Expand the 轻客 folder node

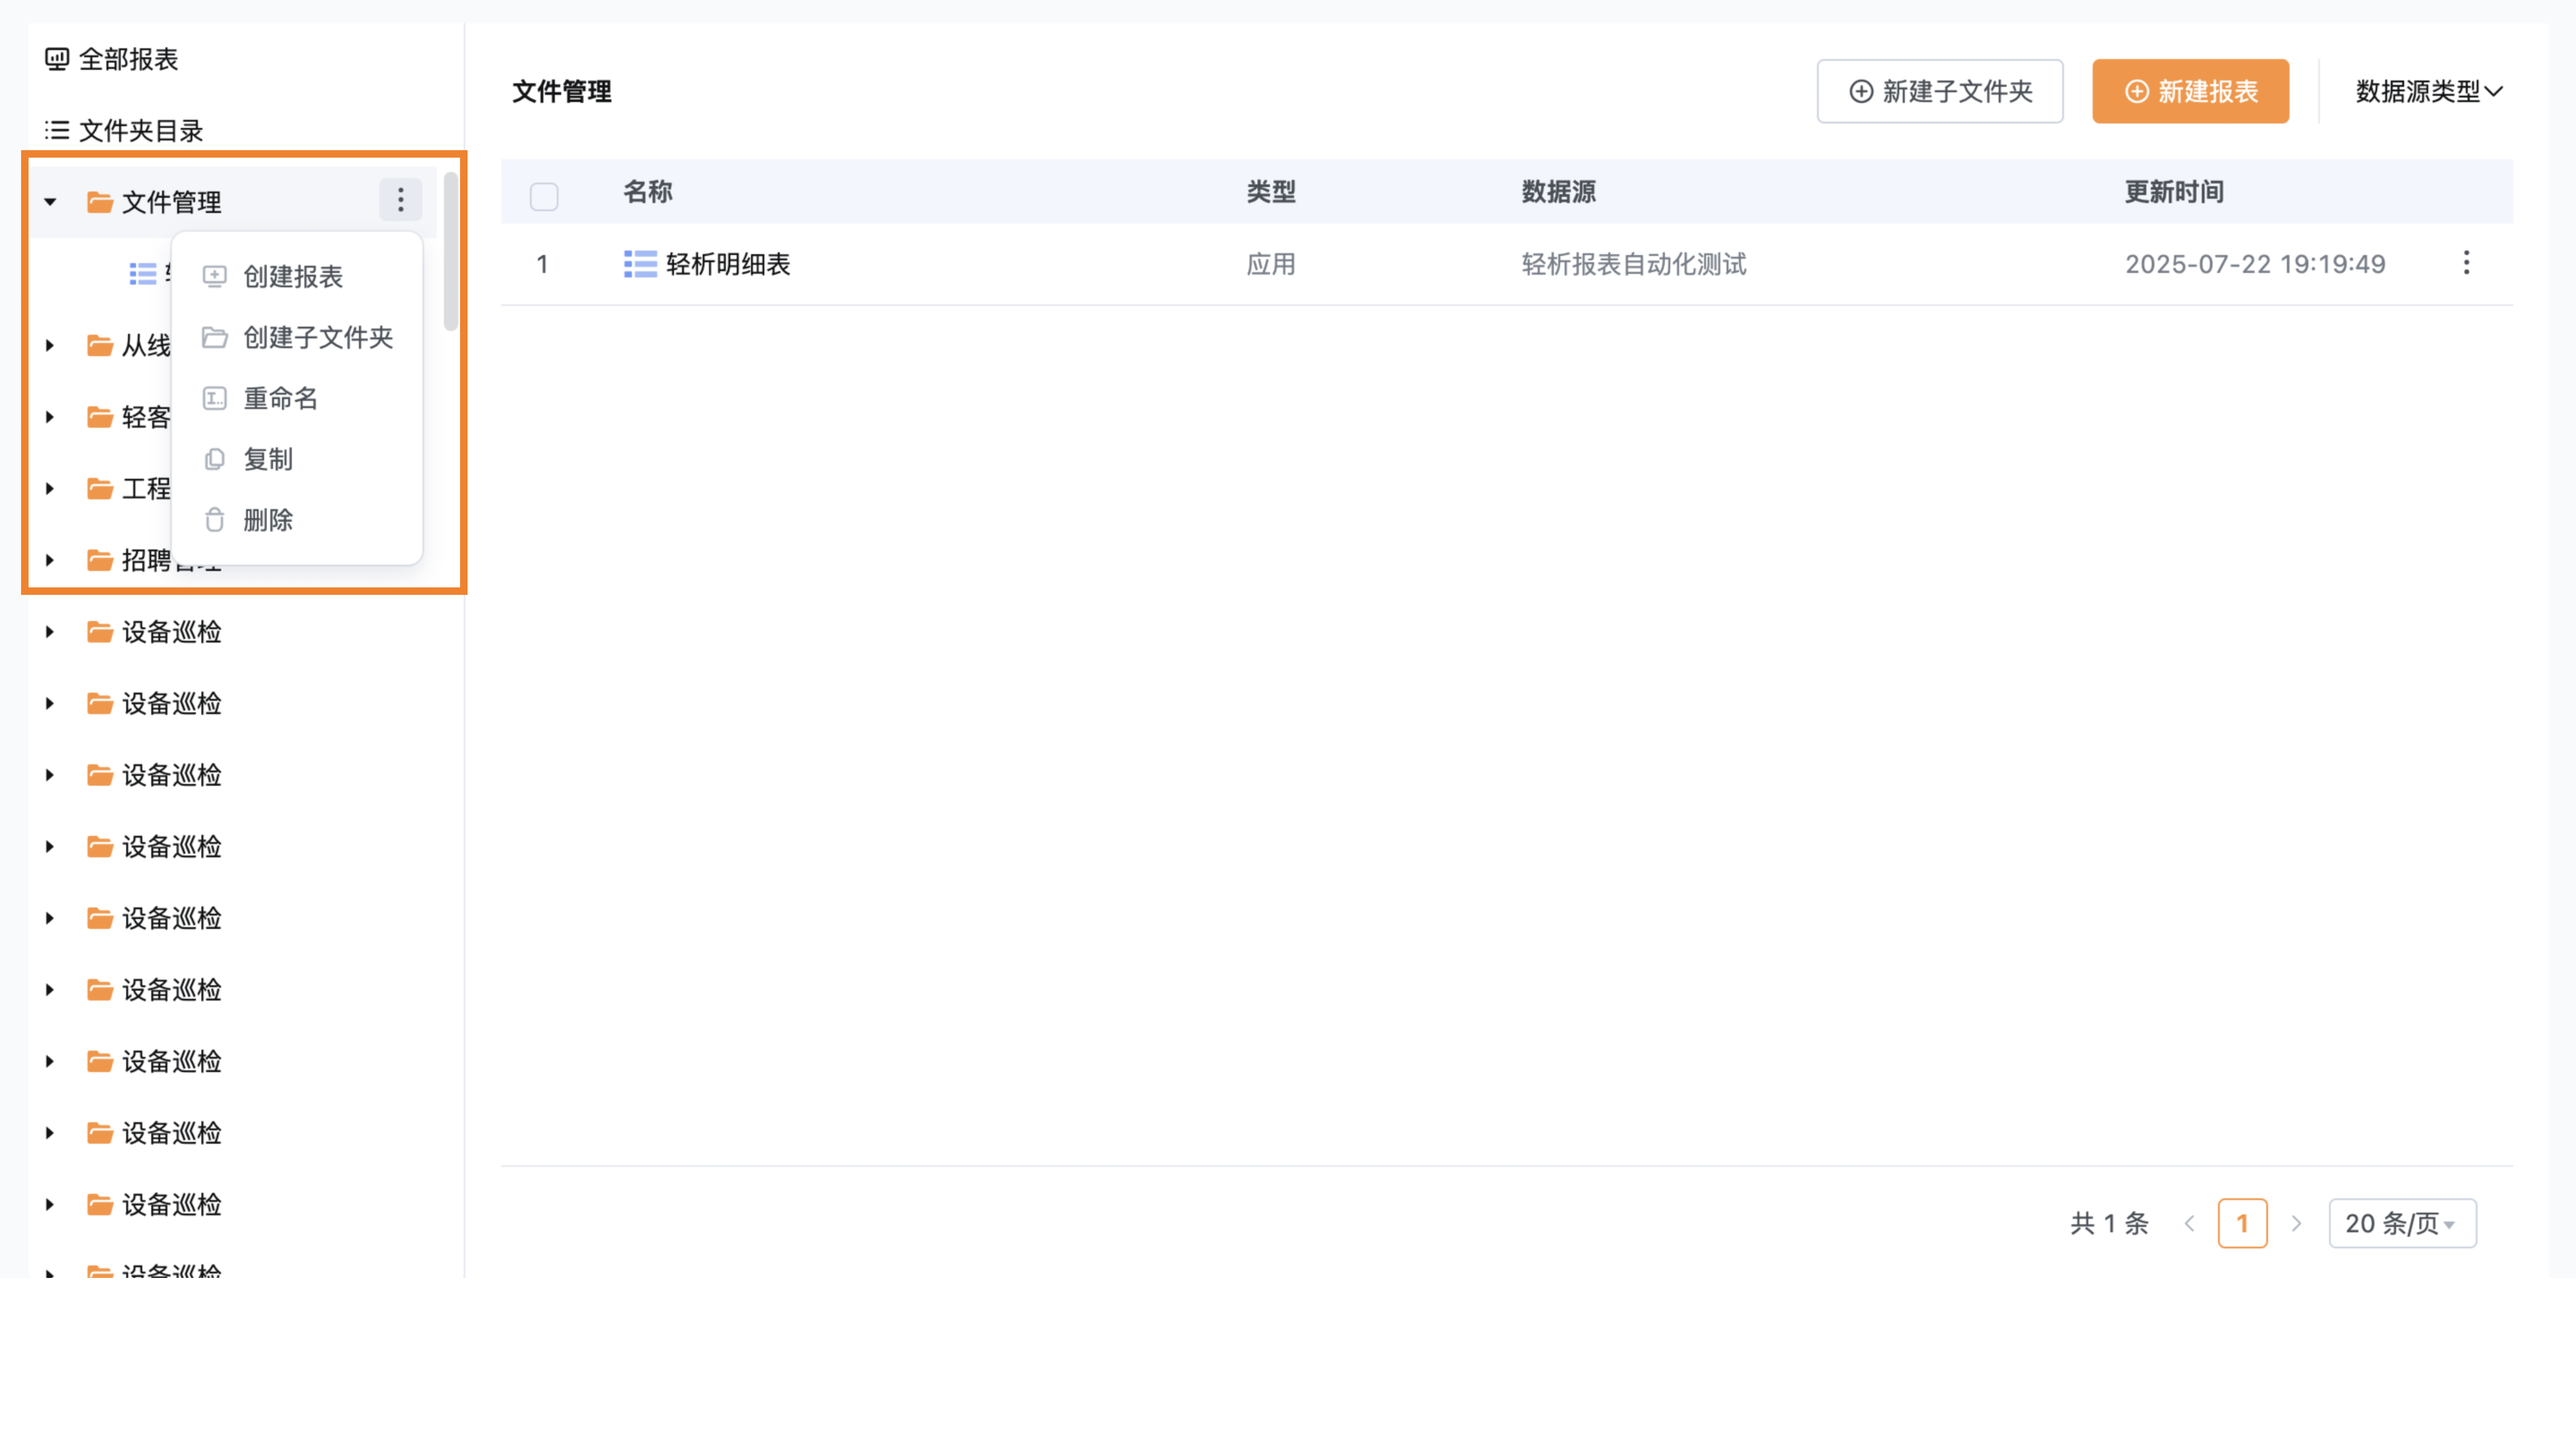coord(50,417)
